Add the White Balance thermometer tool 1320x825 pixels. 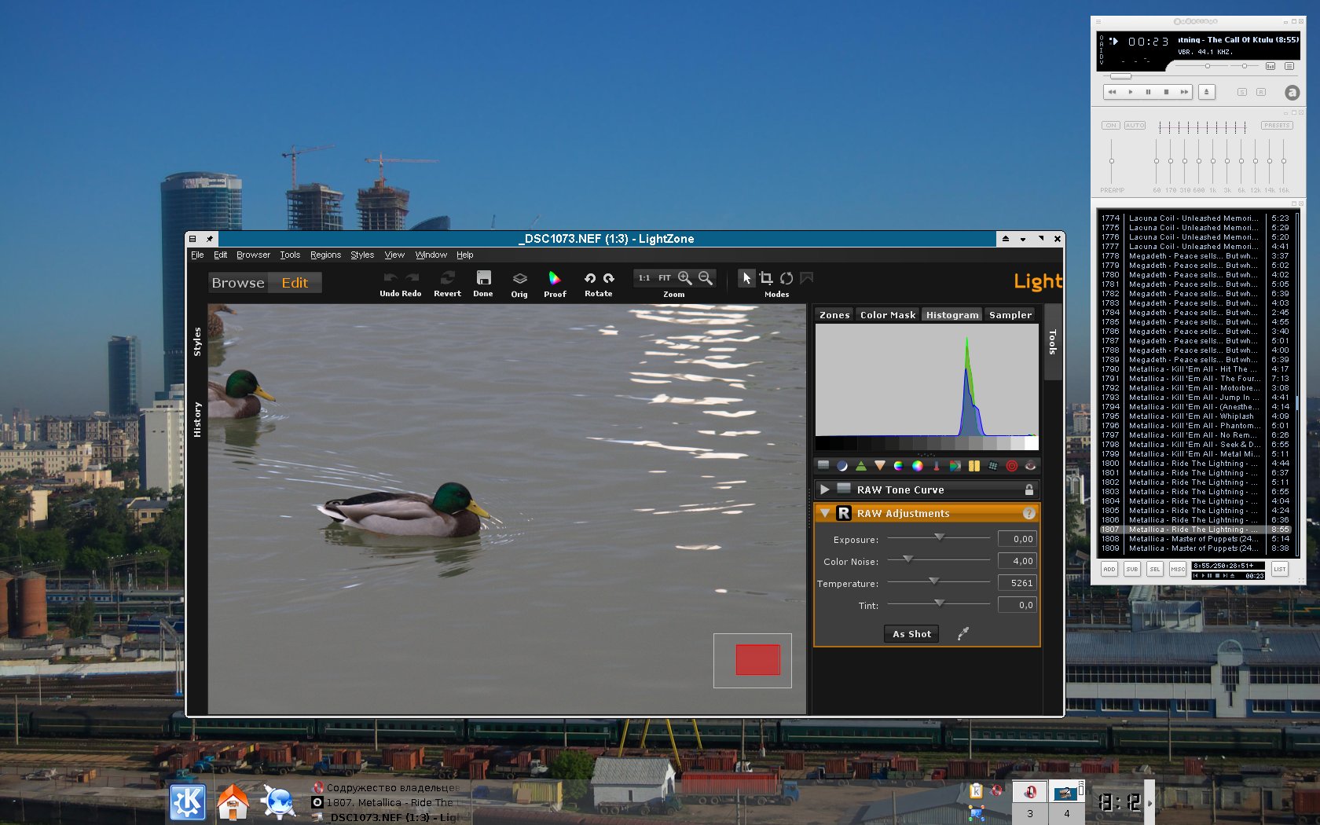pos(937,466)
